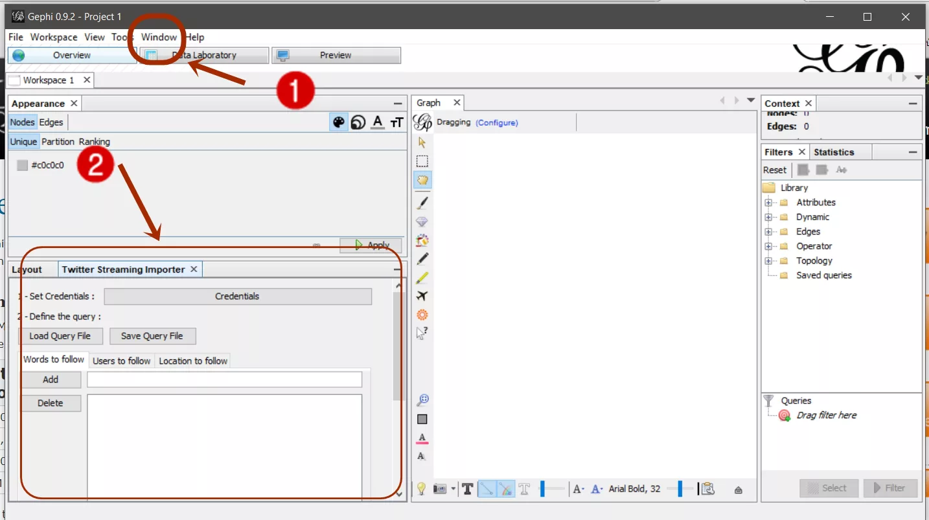
Task: Toggle edges use source node color
Action: click(x=506, y=489)
